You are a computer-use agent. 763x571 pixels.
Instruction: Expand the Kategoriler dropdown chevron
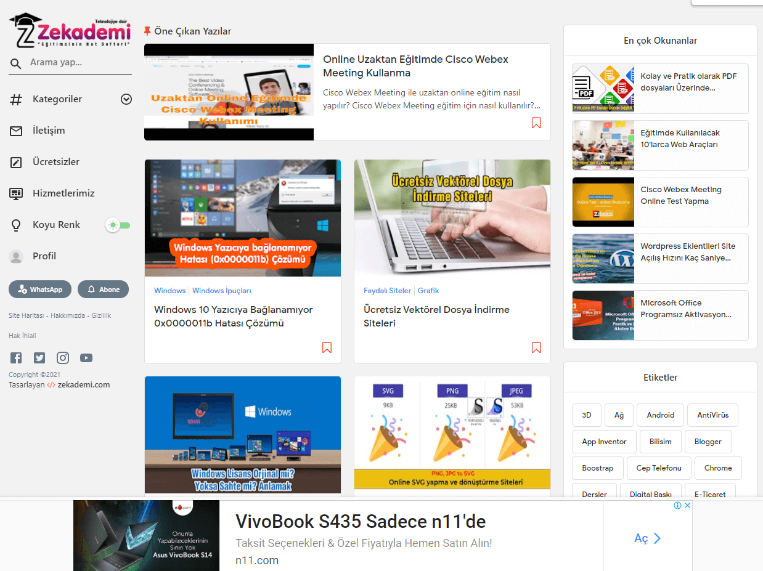click(x=126, y=99)
